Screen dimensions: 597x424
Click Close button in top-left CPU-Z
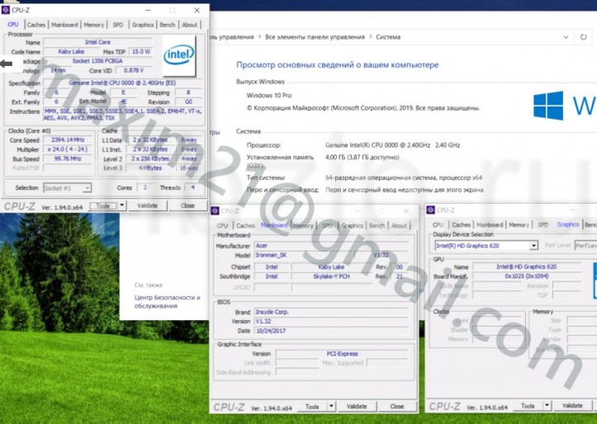[187, 205]
